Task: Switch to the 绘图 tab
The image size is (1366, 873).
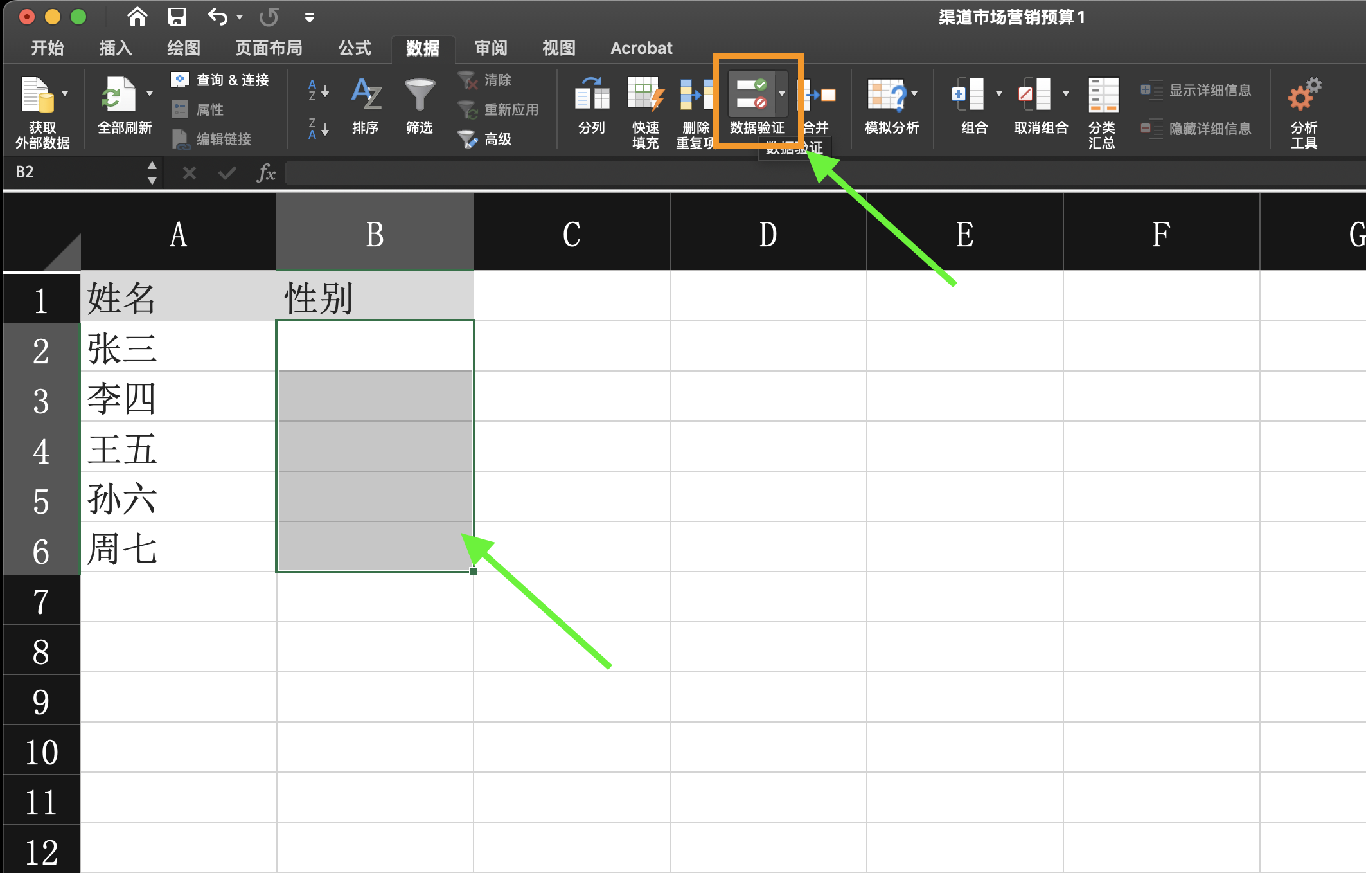Action: 184,48
